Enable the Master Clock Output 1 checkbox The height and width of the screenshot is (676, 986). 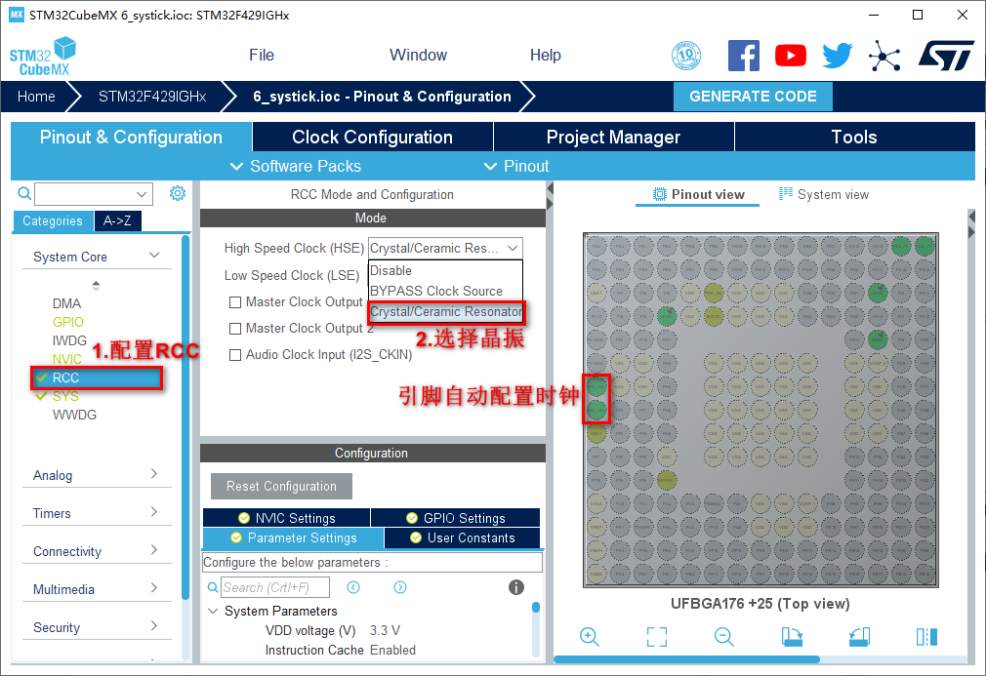(x=235, y=302)
